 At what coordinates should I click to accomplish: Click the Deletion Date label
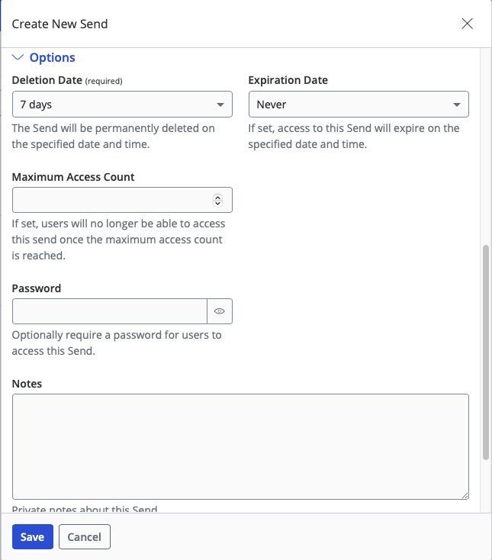(x=46, y=80)
